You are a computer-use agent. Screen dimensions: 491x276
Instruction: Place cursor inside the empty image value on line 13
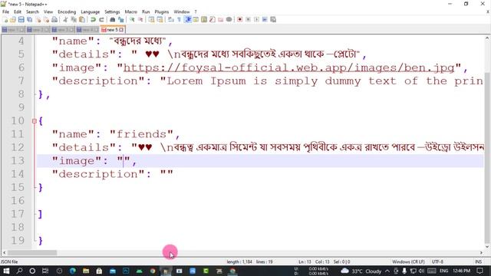124,161
